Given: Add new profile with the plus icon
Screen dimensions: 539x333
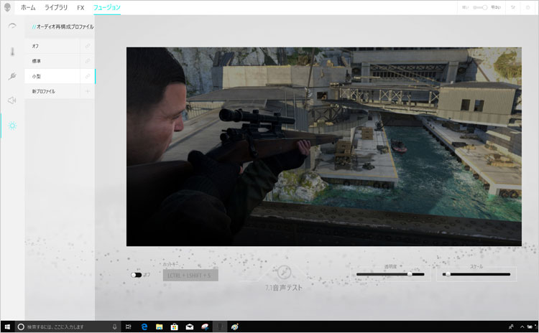Looking at the screenshot, I should click(88, 91).
